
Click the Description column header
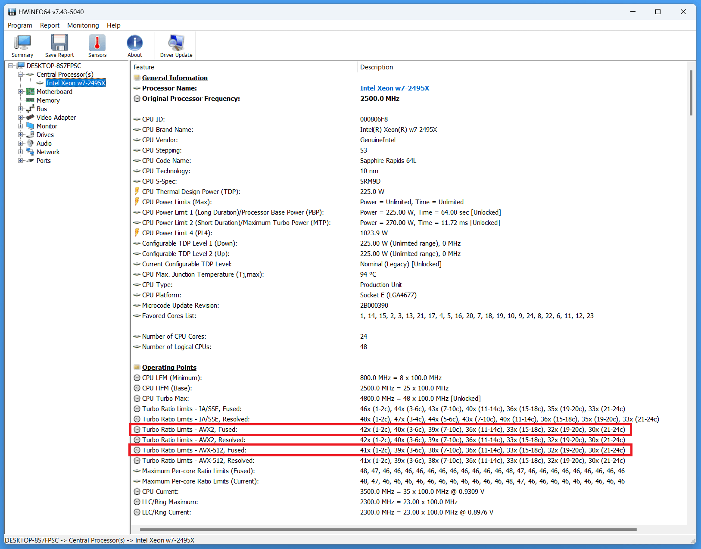coord(377,67)
